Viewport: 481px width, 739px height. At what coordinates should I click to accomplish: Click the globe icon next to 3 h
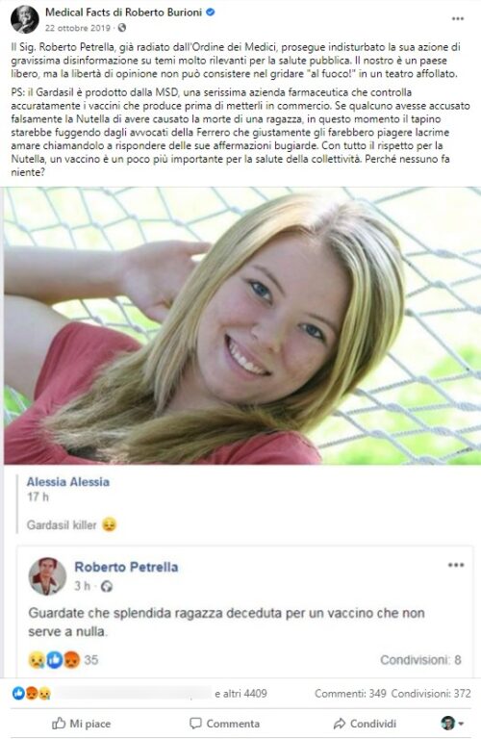pos(107,586)
